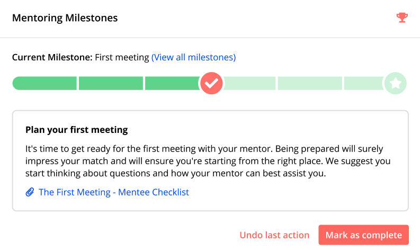Click the third completed segment before the checkmark
420x250 pixels.
coord(173,83)
